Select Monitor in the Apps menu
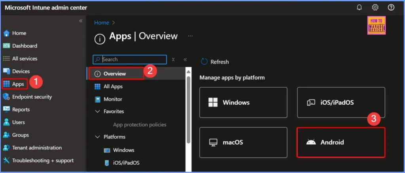The width and height of the screenshot is (405, 173). [x=113, y=99]
